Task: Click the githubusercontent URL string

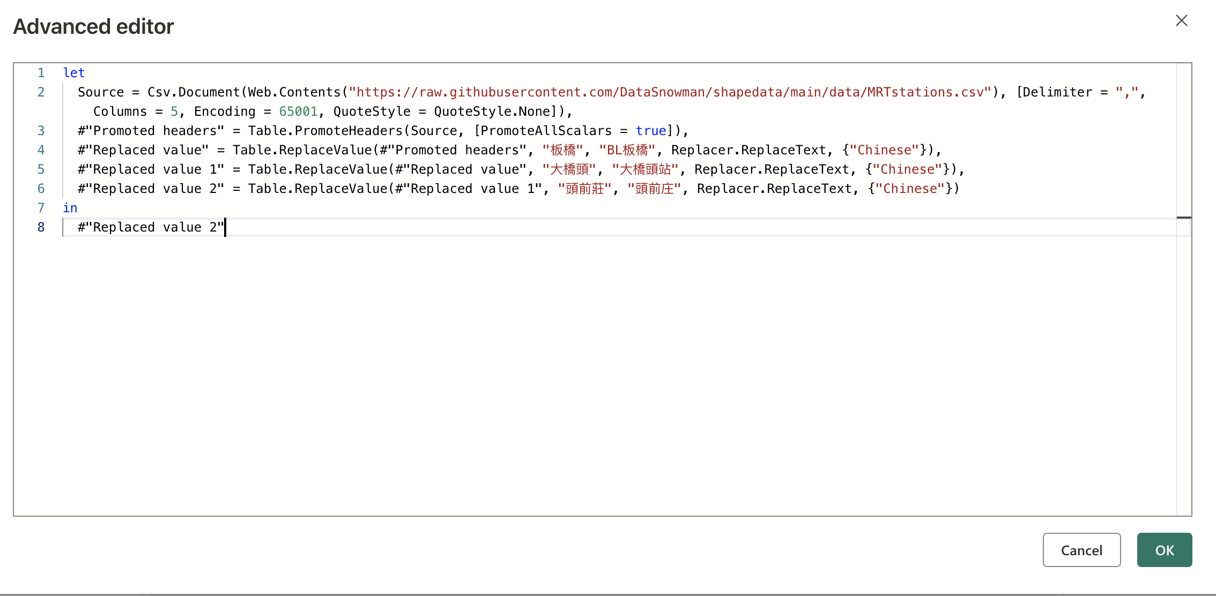Action: click(x=669, y=92)
